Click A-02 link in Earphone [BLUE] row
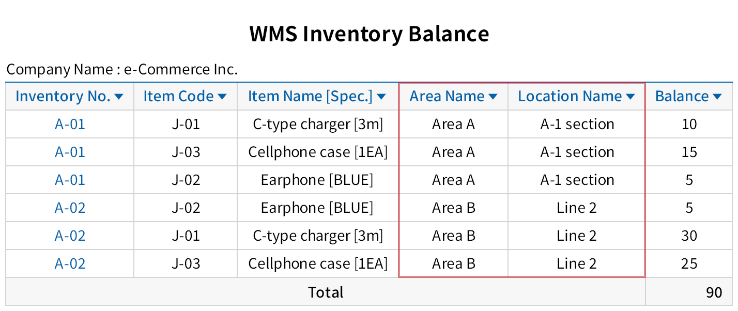 tap(70, 208)
